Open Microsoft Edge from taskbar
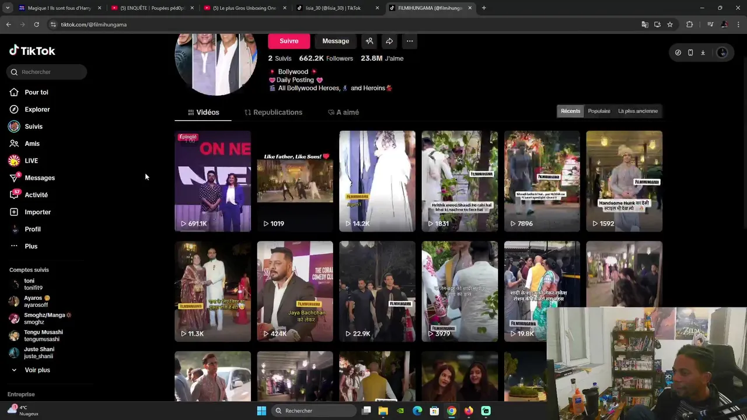Image resolution: width=747 pixels, height=420 pixels. [417, 411]
